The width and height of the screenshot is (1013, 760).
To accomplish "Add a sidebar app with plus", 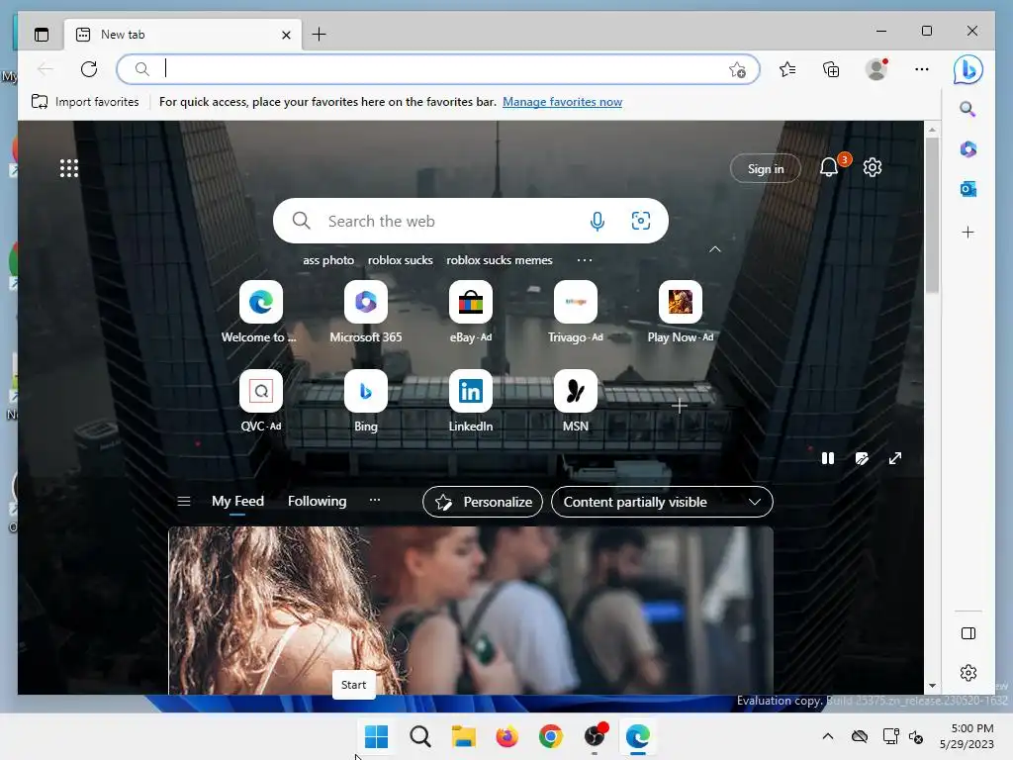I will pyautogui.click(x=967, y=232).
